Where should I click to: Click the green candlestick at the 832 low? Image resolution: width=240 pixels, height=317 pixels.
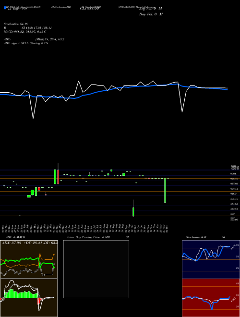pyautogui.click(x=133, y=212)
